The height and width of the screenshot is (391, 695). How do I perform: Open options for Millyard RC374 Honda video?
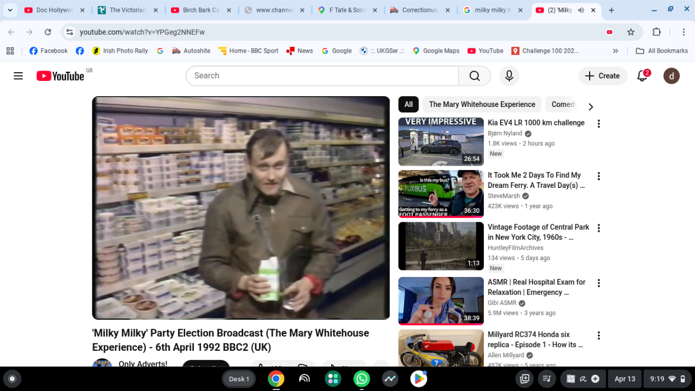click(599, 336)
